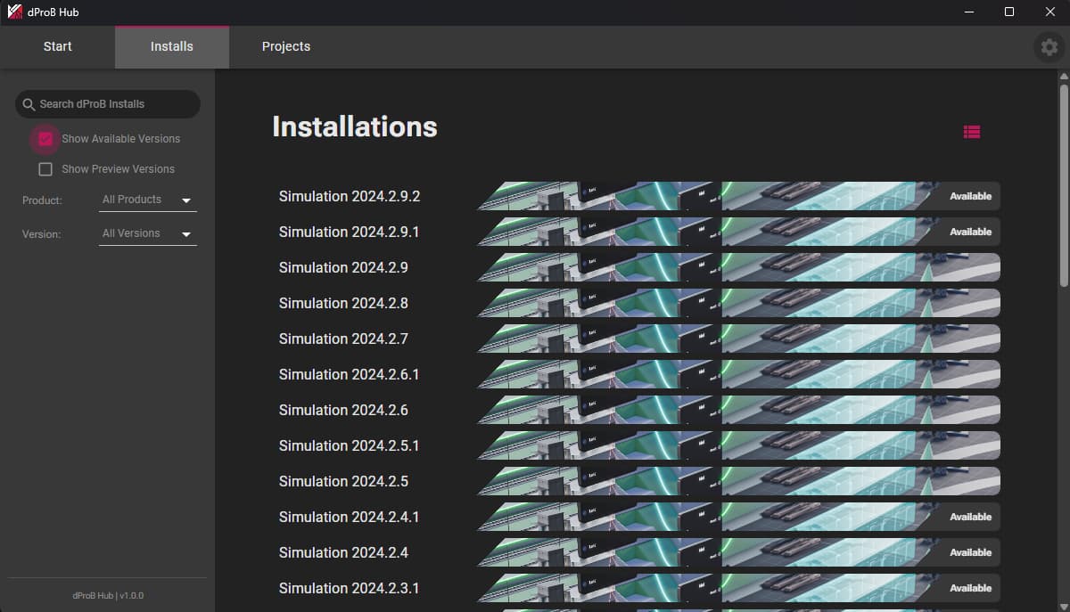Open the Projects tab

(285, 46)
